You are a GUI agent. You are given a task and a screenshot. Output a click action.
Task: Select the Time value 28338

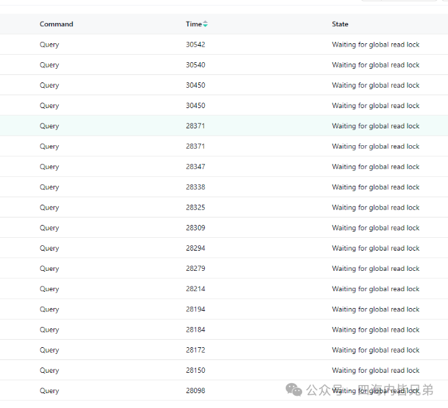click(x=195, y=187)
